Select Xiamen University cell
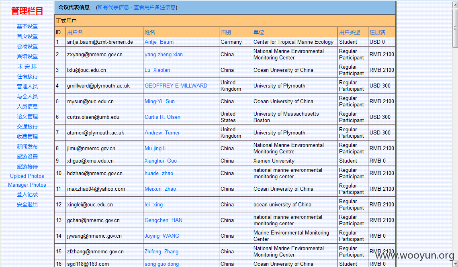Viewport: 458px width, 267px height. pos(294,161)
